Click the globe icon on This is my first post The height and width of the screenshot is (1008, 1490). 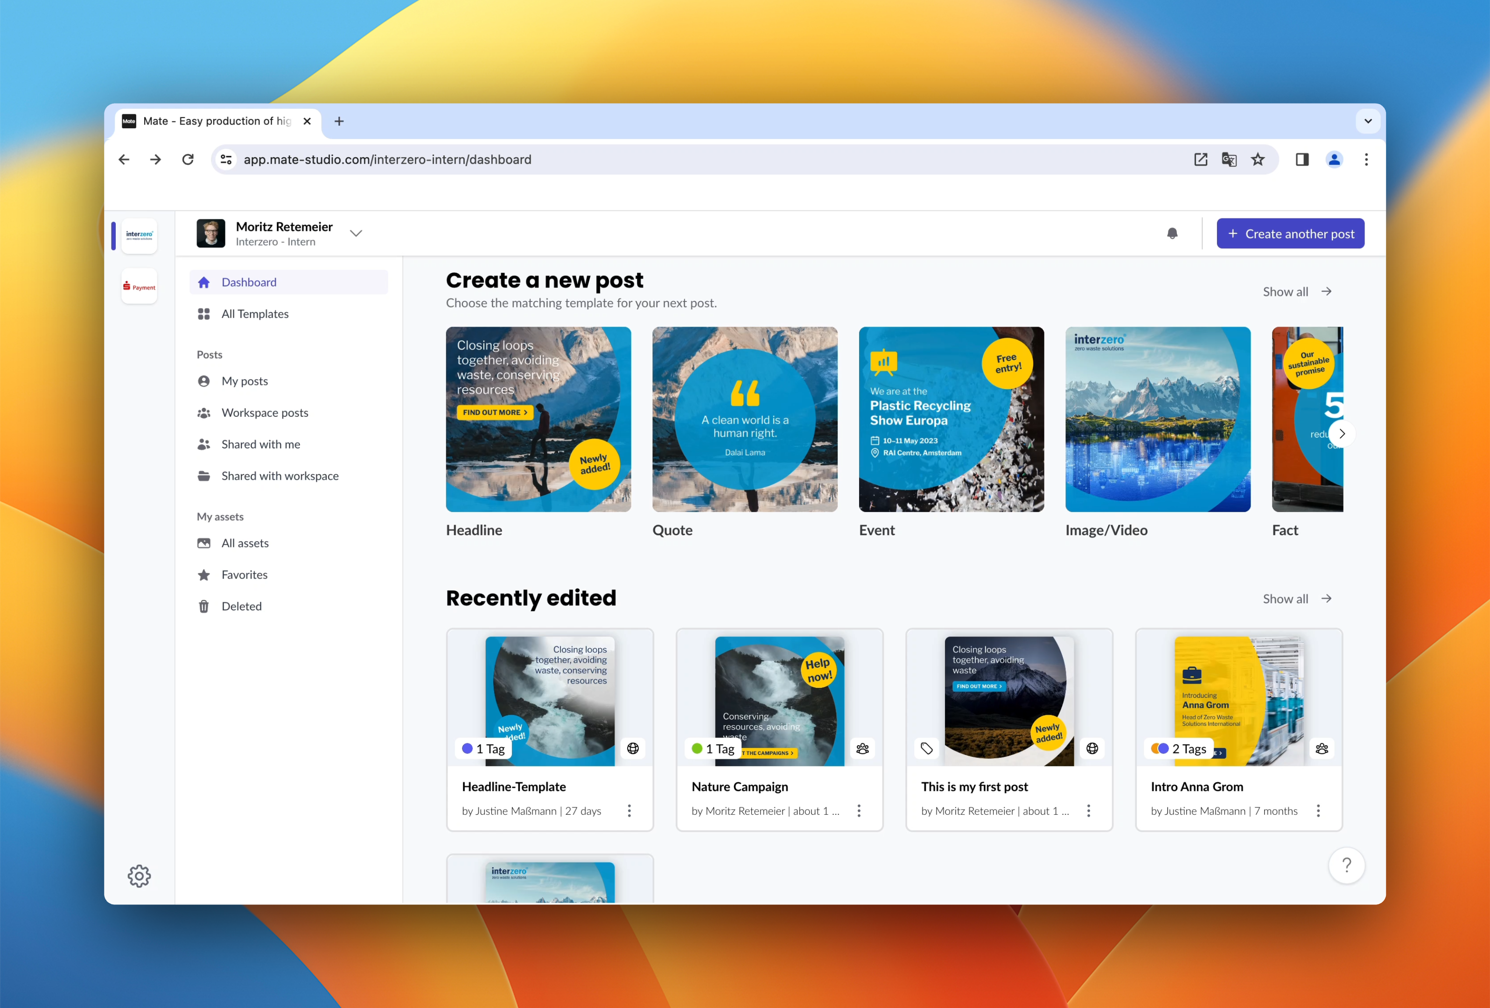pos(1092,748)
